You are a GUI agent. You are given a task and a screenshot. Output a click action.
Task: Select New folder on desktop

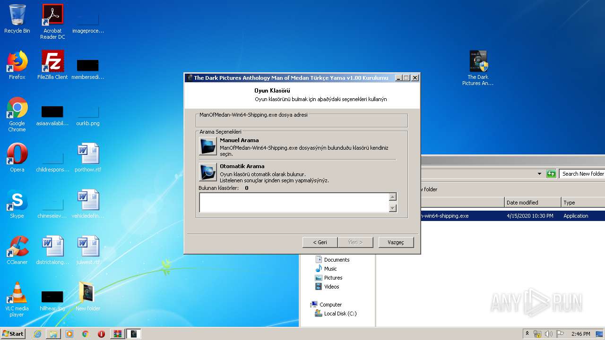tap(88, 297)
